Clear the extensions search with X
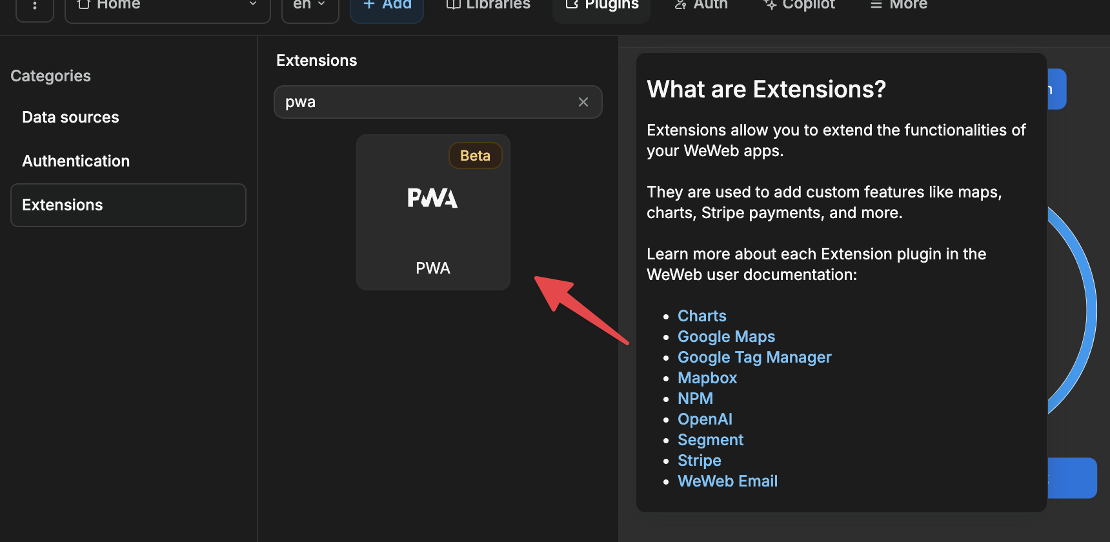 (x=583, y=102)
